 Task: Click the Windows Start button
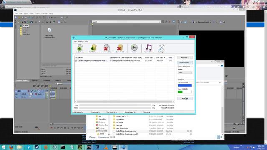pos(3,147)
